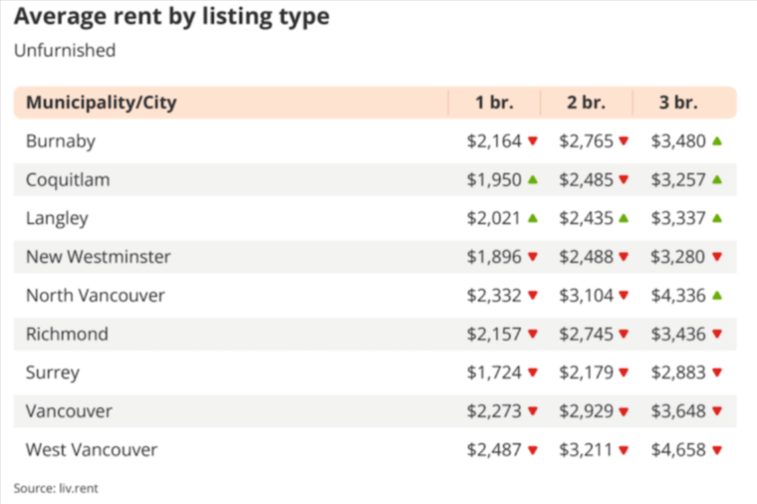Click the Burnaby row name
757x504 pixels.
[x=61, y=141]
